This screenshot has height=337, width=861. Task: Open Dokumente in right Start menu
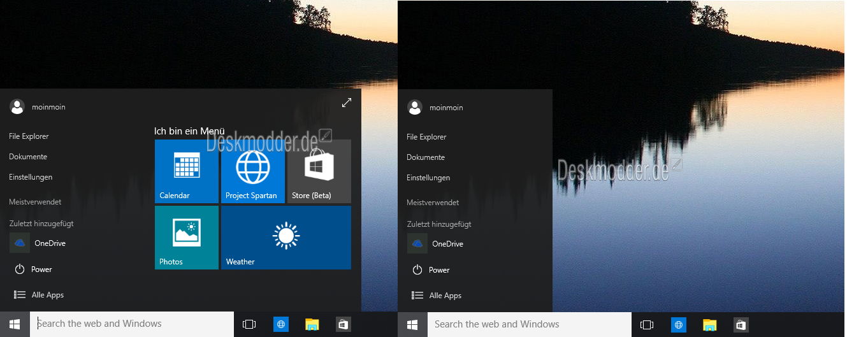(x=426, y=157)
